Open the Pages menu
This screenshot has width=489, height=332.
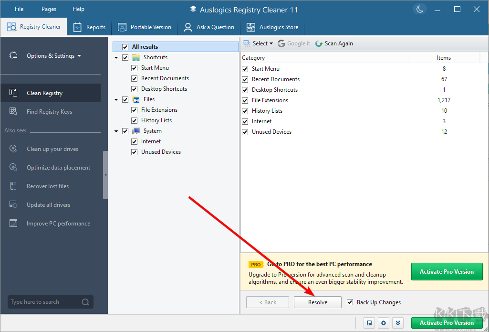pyautogui.click(x=48, y=9)
